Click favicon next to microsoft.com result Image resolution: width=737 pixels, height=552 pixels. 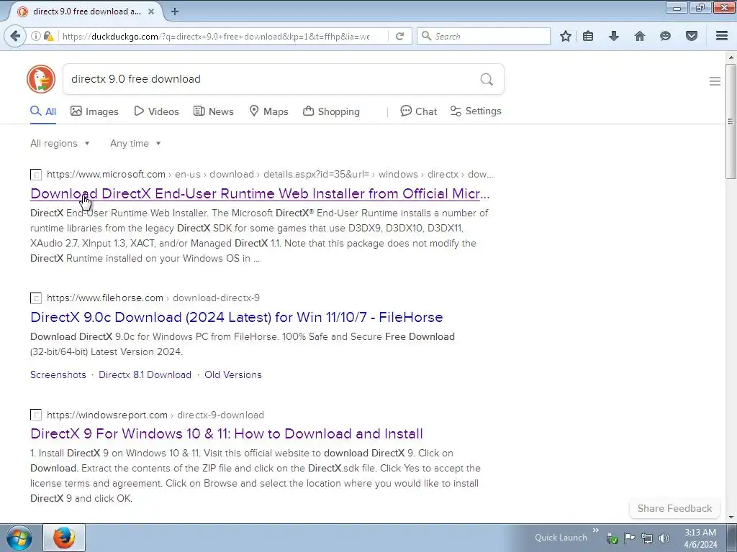pos(36,175)
